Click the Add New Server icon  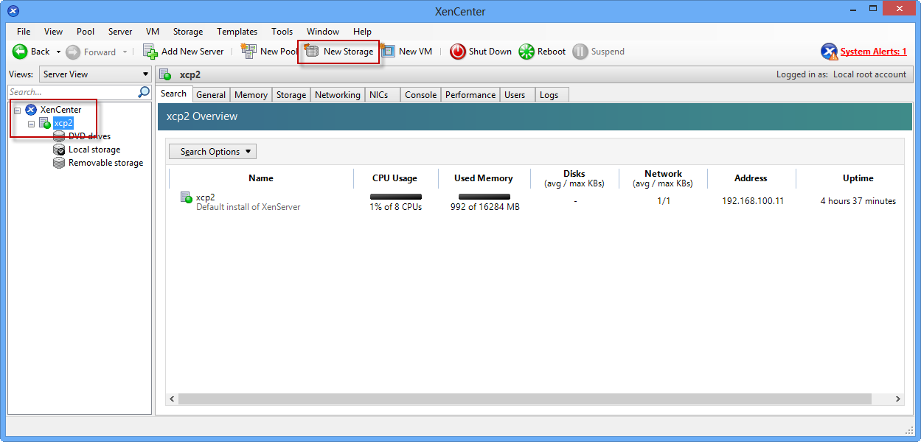(150, 52)
